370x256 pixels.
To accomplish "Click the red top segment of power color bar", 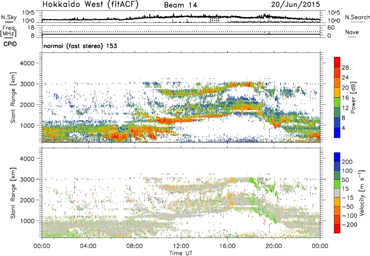I will pos(337,62).
